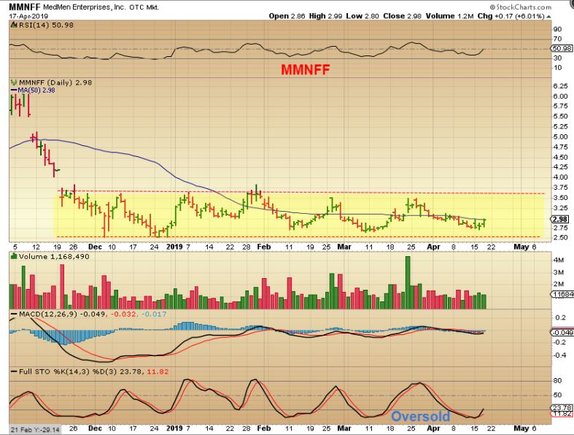Click the 11.82 stochastic %D value tag

click(x=562, y=414)
